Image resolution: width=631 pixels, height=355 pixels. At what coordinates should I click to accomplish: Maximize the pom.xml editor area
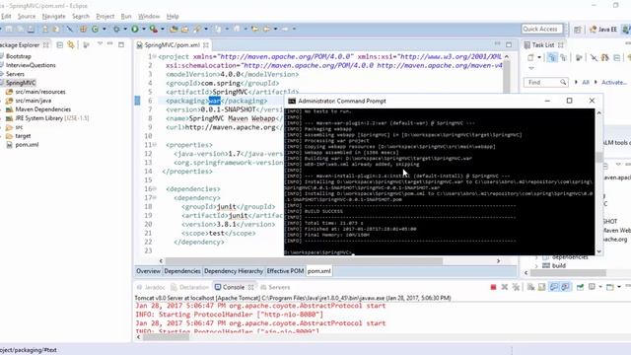pos(509,44)
